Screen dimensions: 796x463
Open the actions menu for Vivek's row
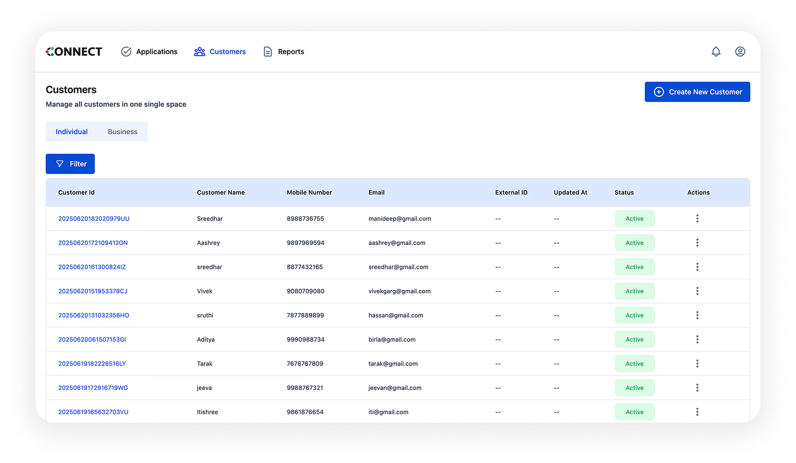tap(697, 291)
